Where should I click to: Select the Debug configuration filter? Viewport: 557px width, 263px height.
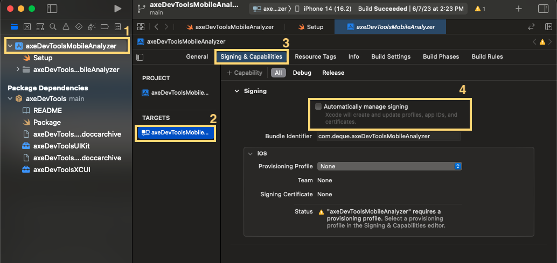point(302,73)
